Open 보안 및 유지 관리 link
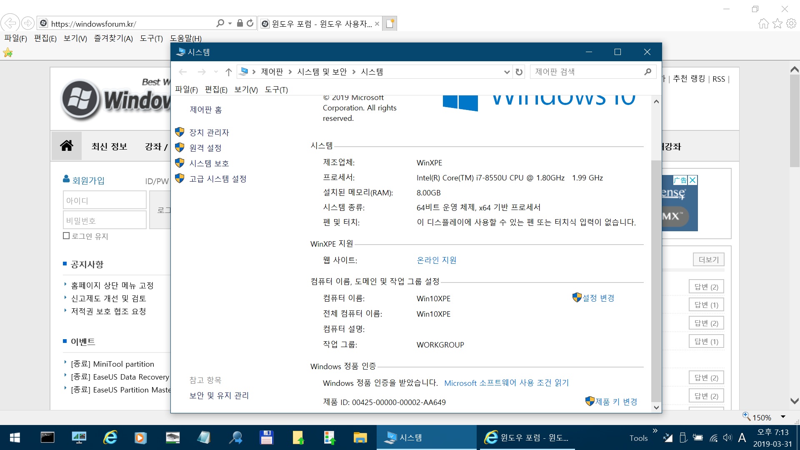The height and width of the screenshot is (450, 800). [x=219, y=395]
